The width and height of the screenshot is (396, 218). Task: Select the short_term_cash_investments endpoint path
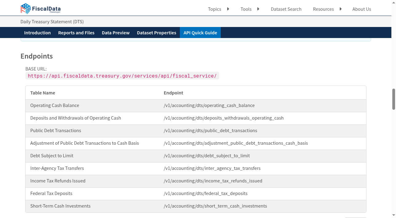coord(216,206)
